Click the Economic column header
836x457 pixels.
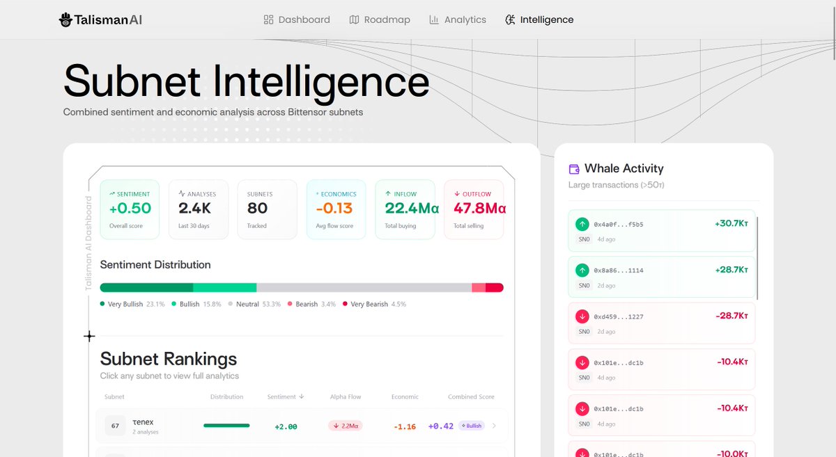(405, 396)
